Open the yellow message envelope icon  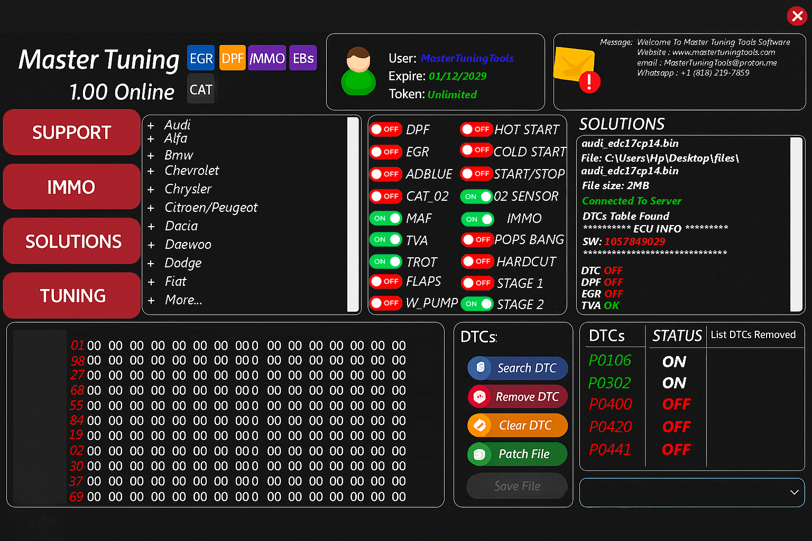574,64
